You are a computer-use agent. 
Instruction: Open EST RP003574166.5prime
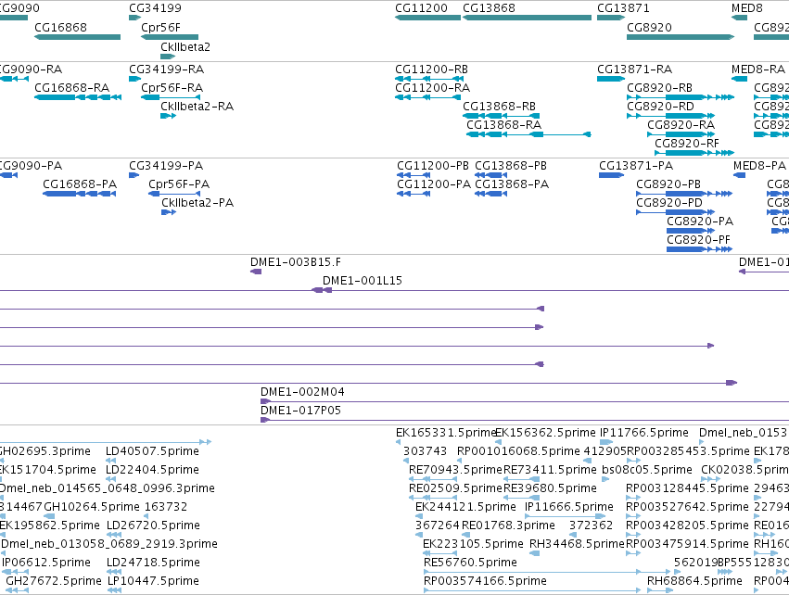(x=485, y=581)
